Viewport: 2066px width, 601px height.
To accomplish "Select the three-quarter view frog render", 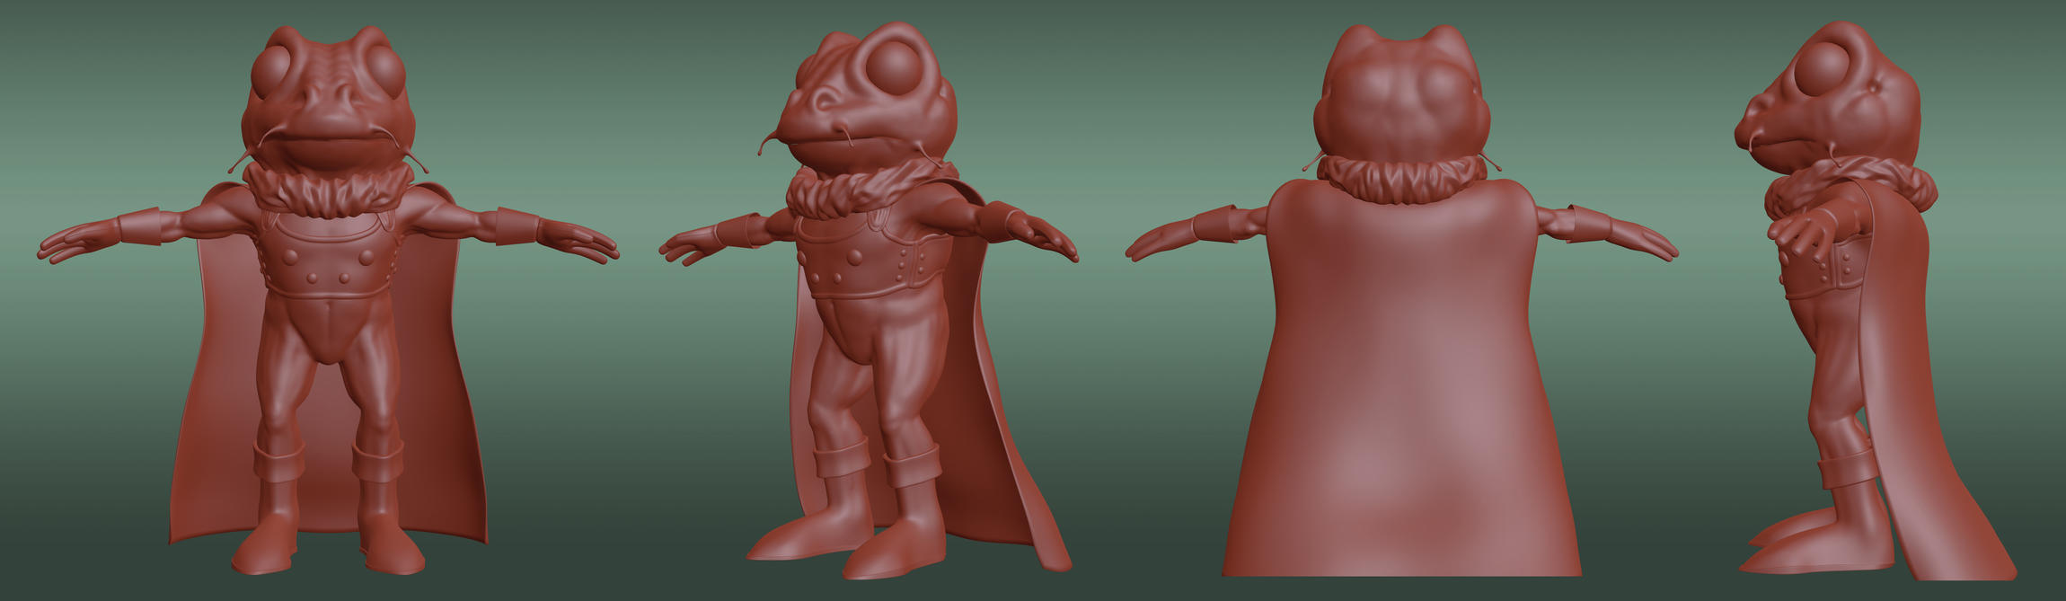I will [x=869, y=300].
